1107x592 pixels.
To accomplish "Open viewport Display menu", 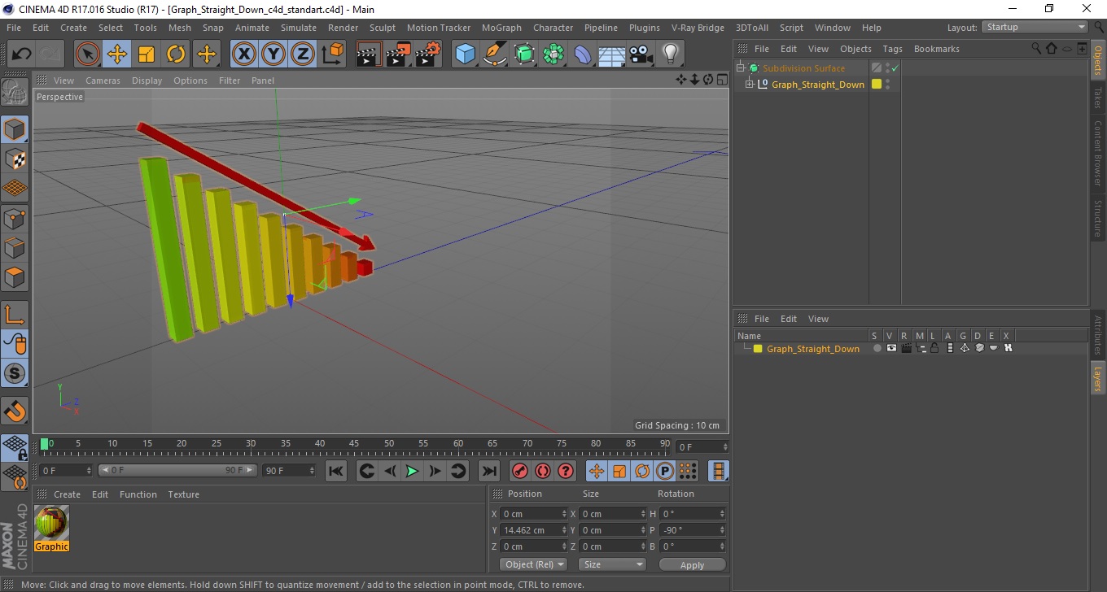I will pyautogui.click(x=147, y=81).
